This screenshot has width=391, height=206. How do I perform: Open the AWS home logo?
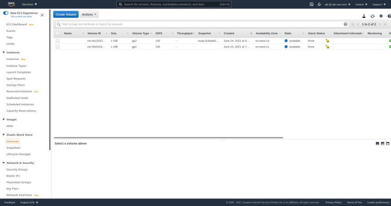pos(11,4)
